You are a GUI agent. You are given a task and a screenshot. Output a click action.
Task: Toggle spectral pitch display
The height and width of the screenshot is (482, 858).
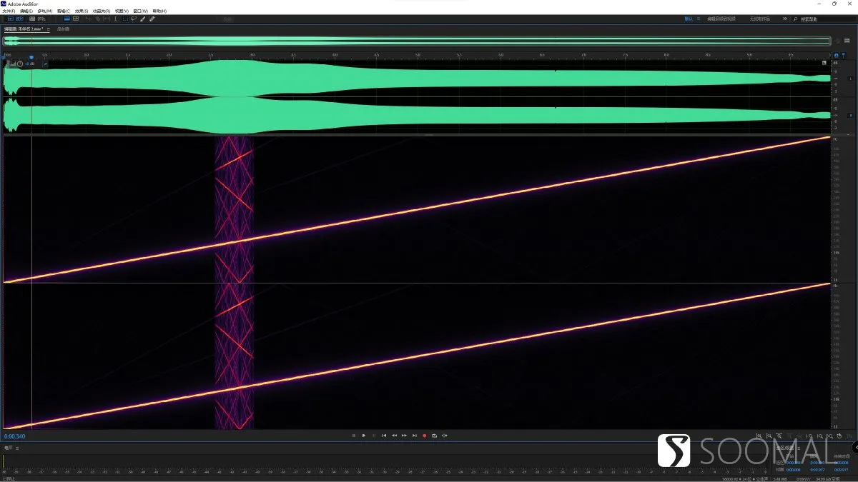[76, 19]
